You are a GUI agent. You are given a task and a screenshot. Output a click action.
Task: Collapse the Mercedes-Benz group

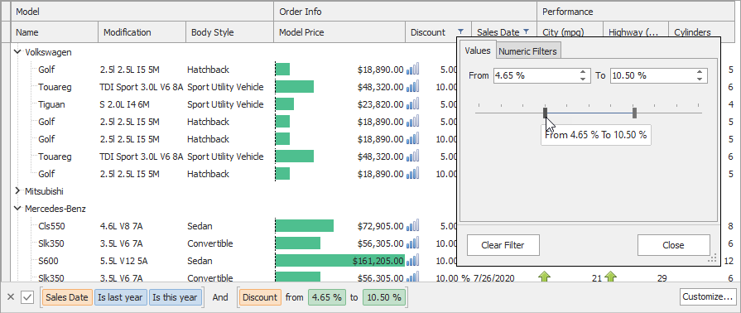(x=18, y=209)
